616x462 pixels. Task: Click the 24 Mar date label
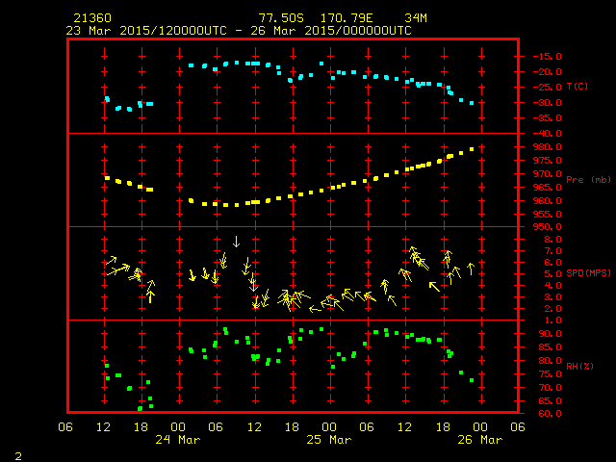[178, 439]
